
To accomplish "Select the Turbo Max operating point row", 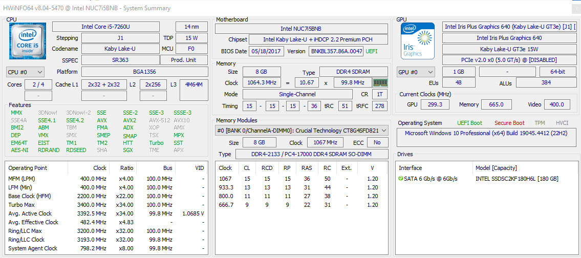I will tap(106, 205).
